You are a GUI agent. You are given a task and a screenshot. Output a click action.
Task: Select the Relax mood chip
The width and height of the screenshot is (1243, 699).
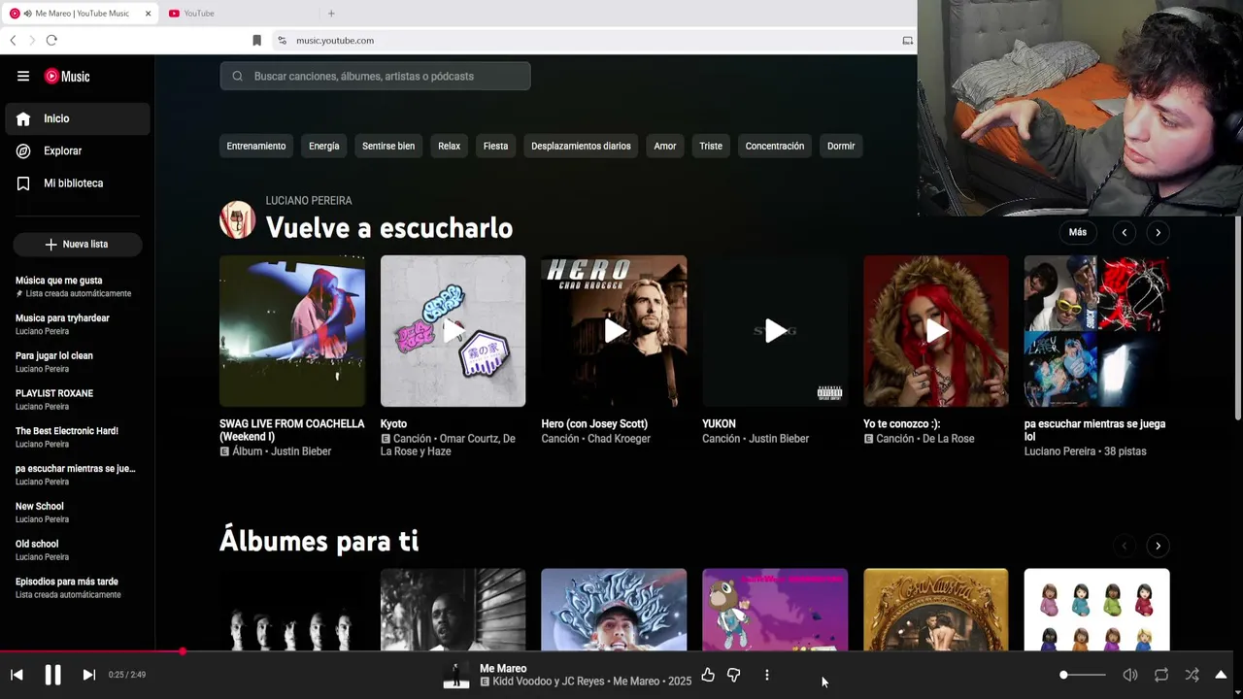(449, 146)
